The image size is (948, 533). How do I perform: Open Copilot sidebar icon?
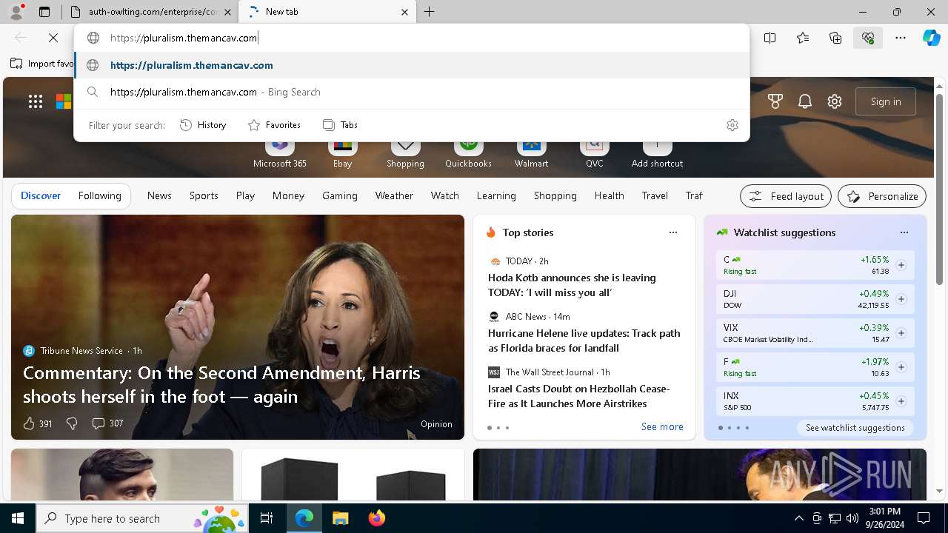[932, 38]
